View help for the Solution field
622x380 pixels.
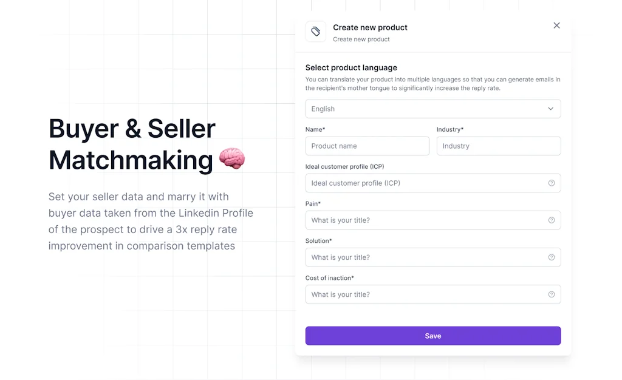[x=552, y=257]
